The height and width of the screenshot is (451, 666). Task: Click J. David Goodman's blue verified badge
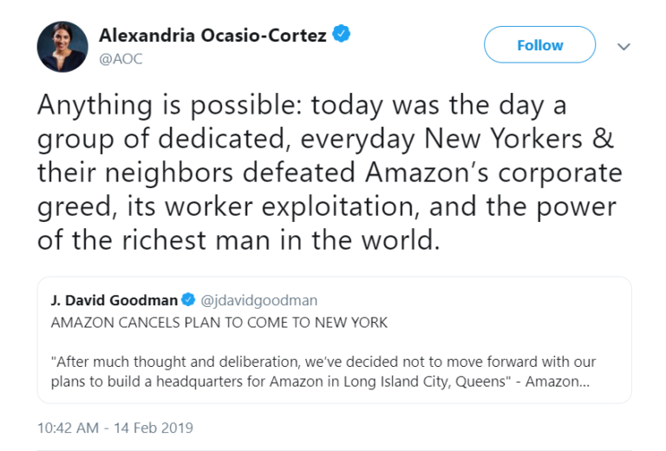click(186, 301)
